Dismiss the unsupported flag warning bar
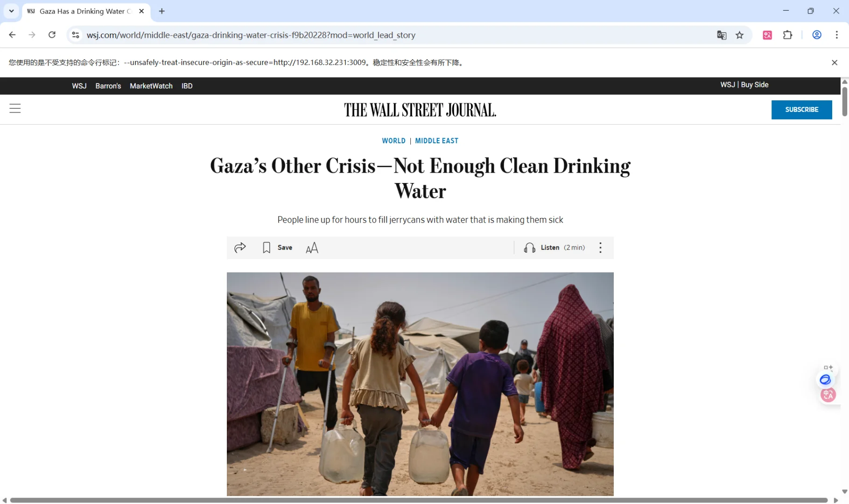849x504 pixels. (x=835, y=63)
